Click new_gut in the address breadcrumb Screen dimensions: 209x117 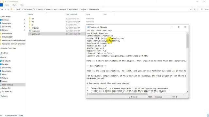(63, 9)
